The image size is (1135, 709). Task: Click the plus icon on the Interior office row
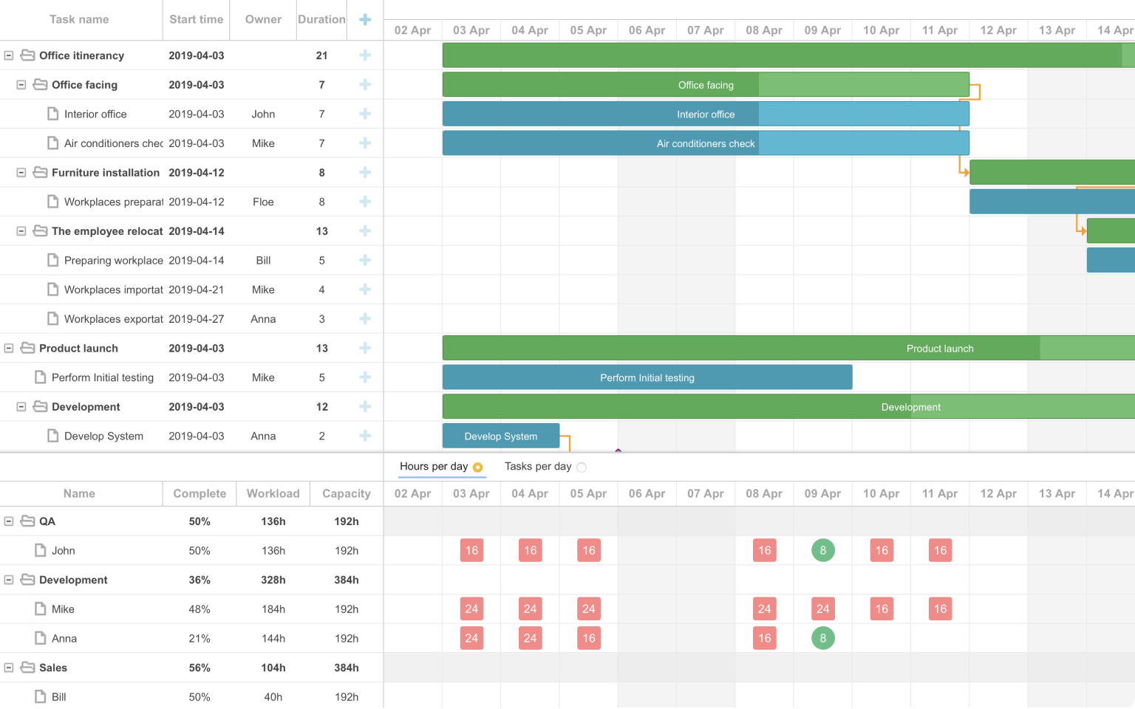click(365, 114)
